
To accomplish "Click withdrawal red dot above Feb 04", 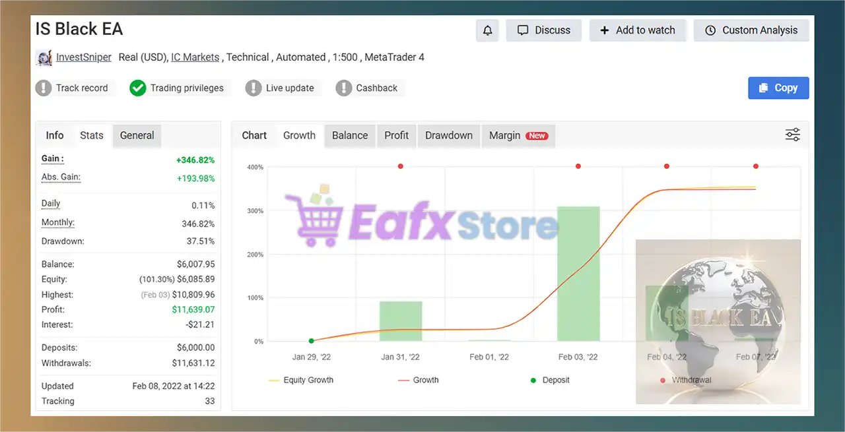I will (x=667, y=166).
